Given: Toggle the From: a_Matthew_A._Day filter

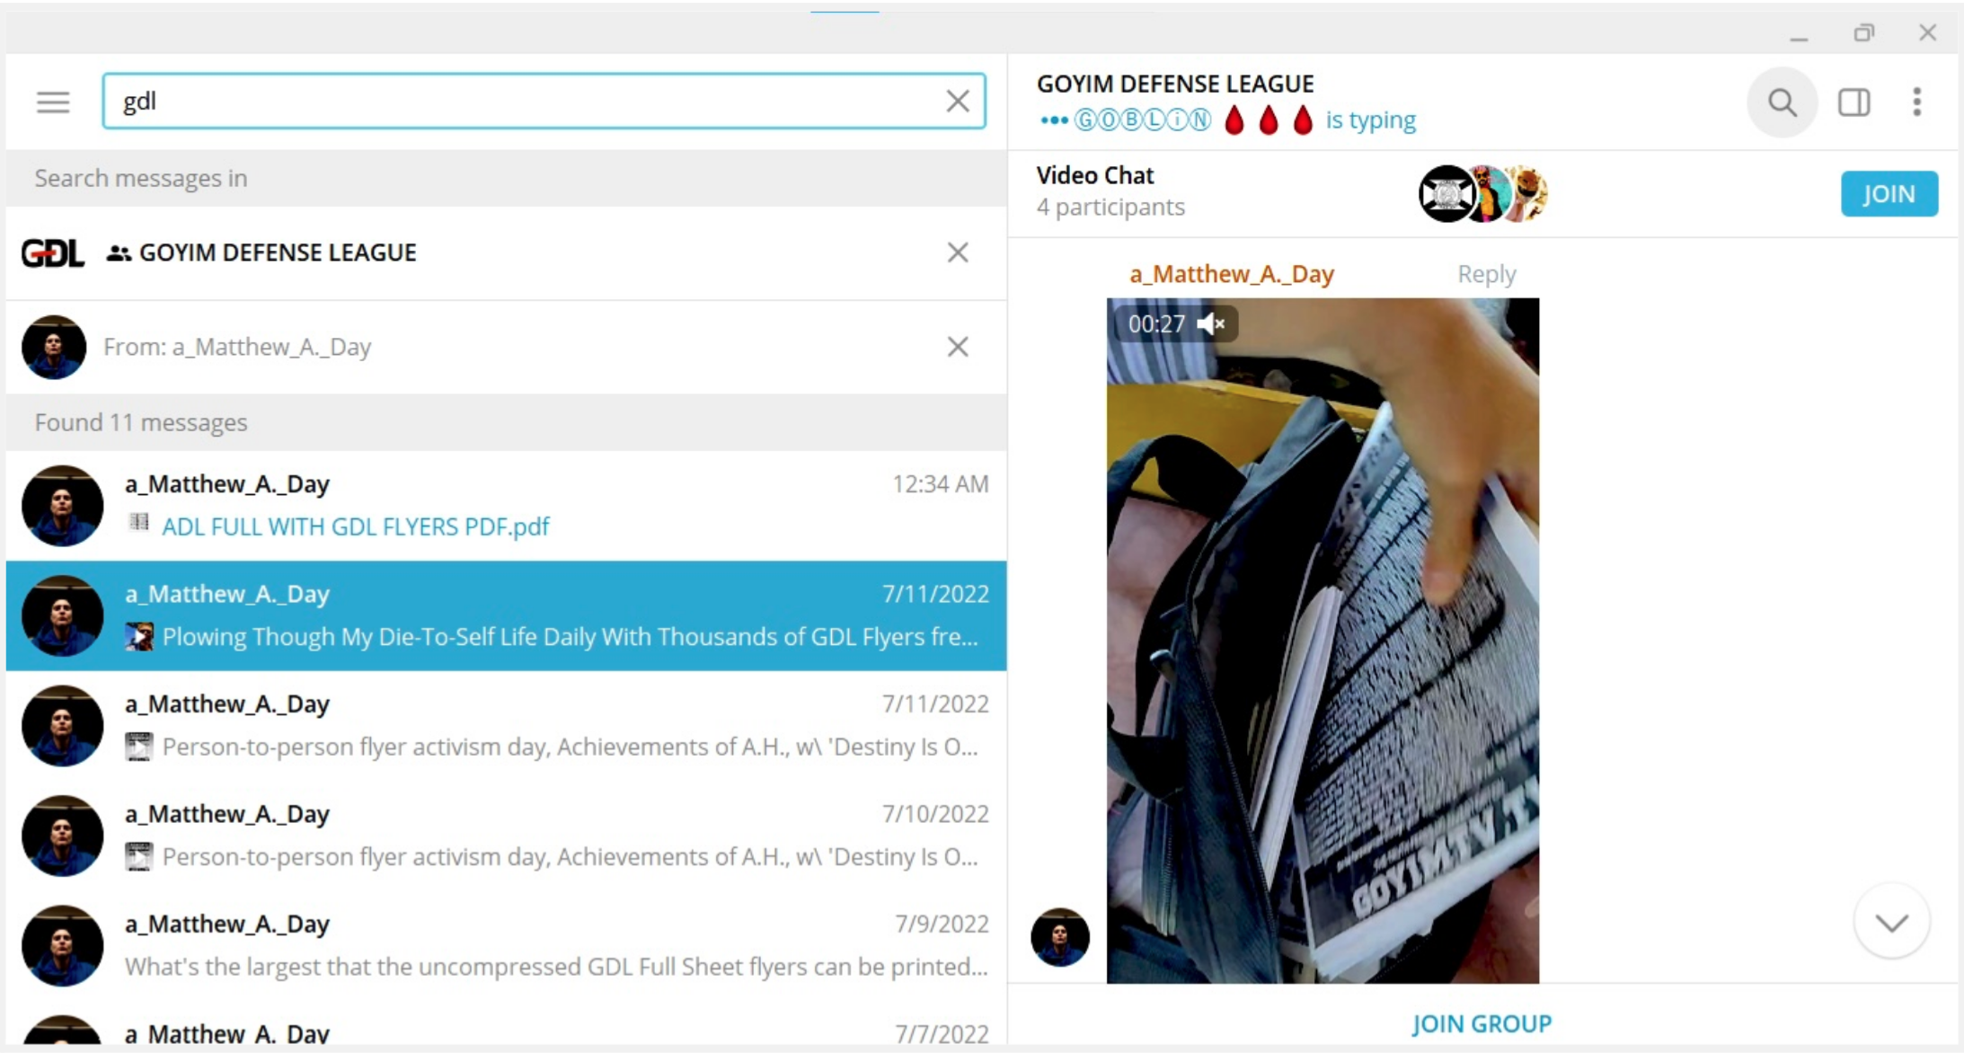Looking at the screenshot, I should point(960,347).
